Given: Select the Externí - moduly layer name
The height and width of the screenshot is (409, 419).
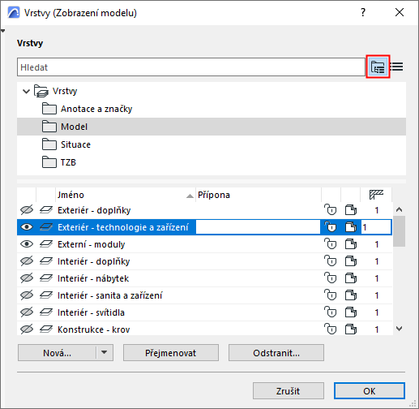Looking at the screenshot, I should point(92,244).
